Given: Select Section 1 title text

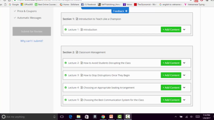Looking at the screenshot, I should pyautogui.click(x=100, y=19).
